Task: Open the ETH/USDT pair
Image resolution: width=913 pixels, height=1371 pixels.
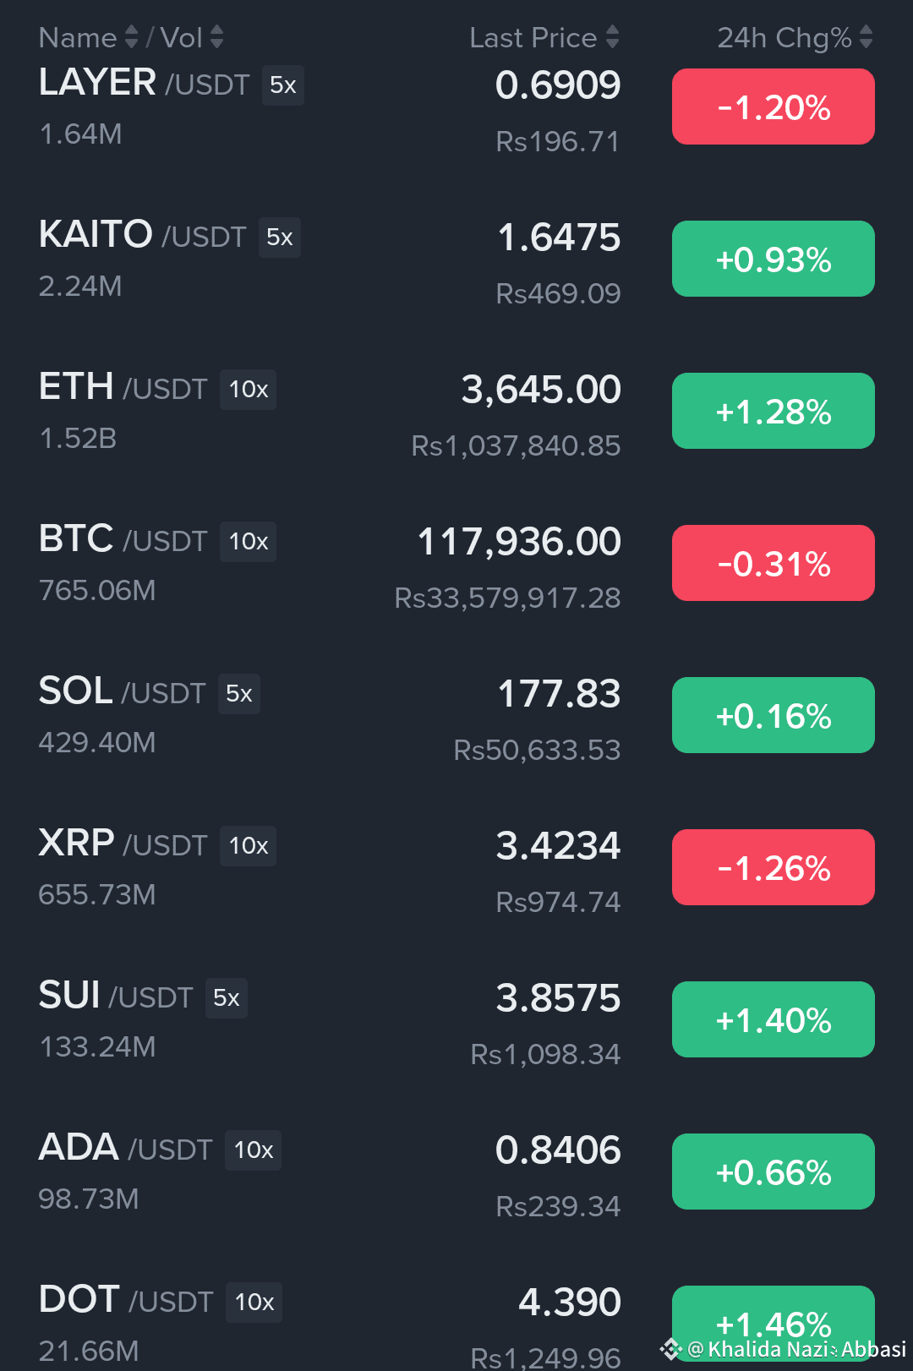Action: point(456,412)
